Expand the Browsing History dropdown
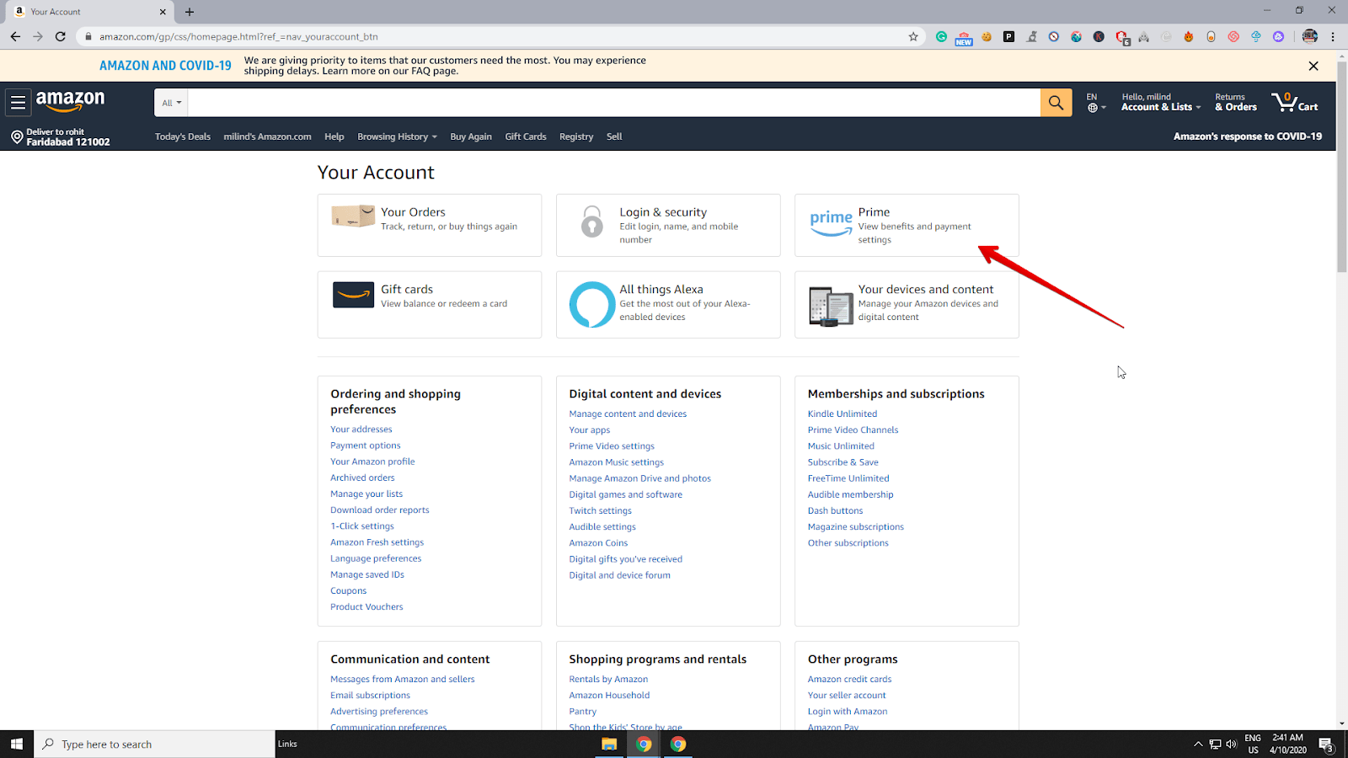The height and width of the screenshot is (758, 1348). click(397, 136)
